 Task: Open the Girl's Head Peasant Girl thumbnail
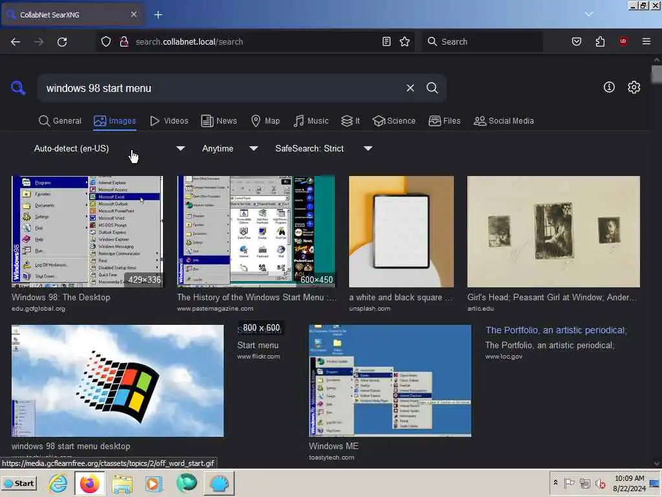click(553, 232)
